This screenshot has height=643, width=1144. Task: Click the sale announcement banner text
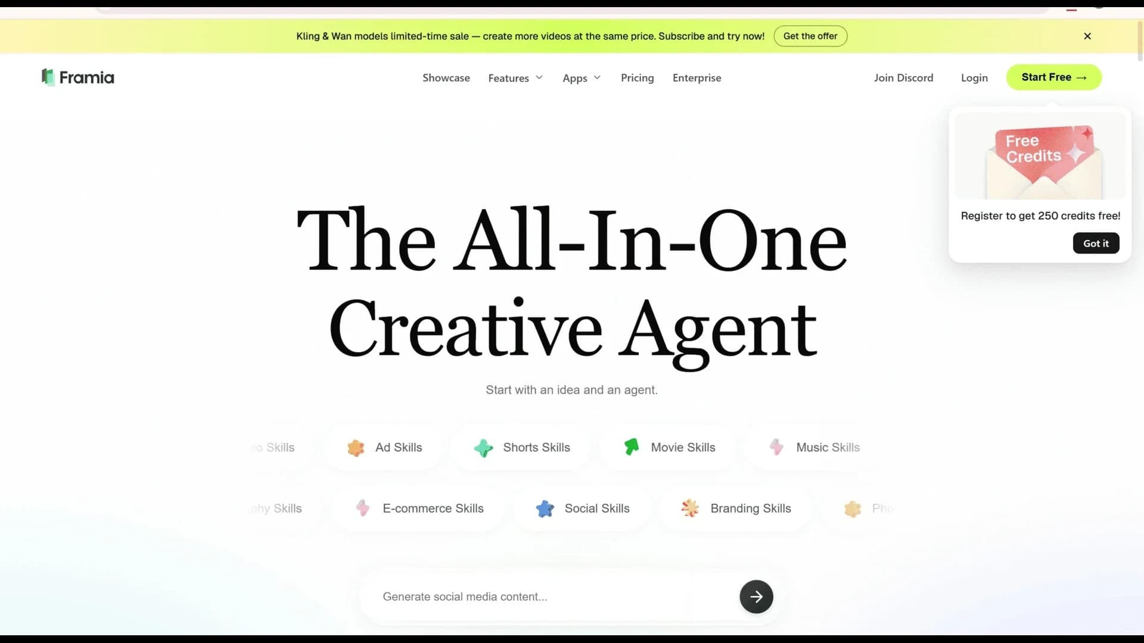pos(530,36)
